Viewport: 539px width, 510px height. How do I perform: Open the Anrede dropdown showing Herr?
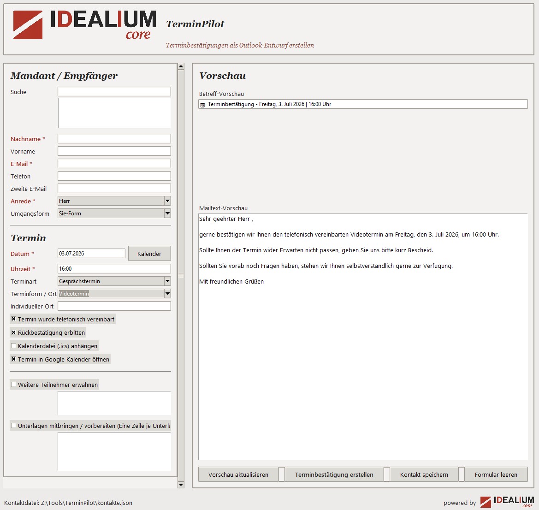point(114,201)
